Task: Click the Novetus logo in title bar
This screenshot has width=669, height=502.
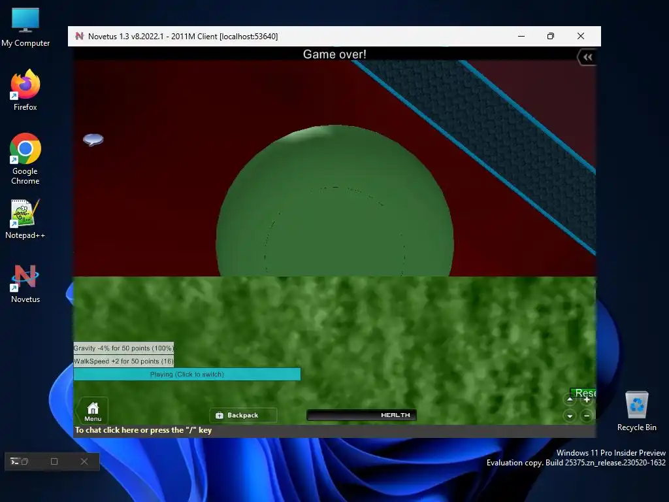Action: click(79, 37)
